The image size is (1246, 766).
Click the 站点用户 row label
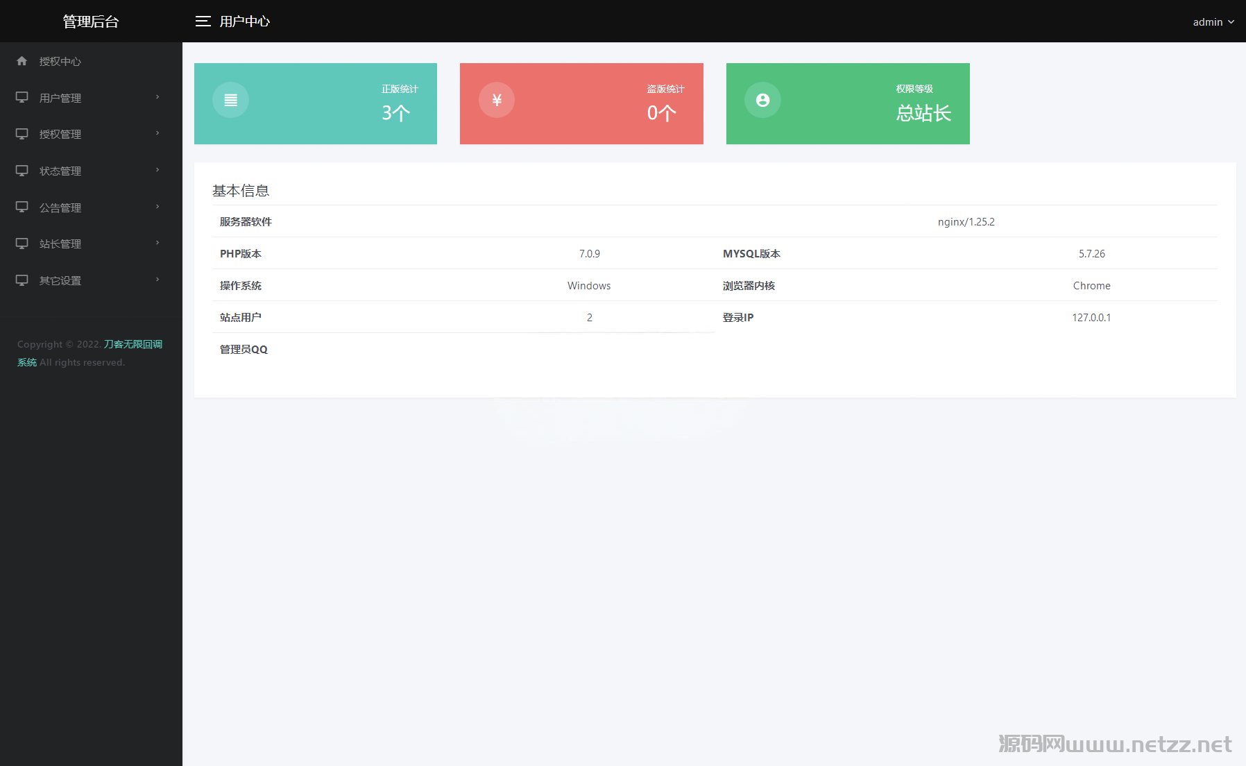pos(241,318)
